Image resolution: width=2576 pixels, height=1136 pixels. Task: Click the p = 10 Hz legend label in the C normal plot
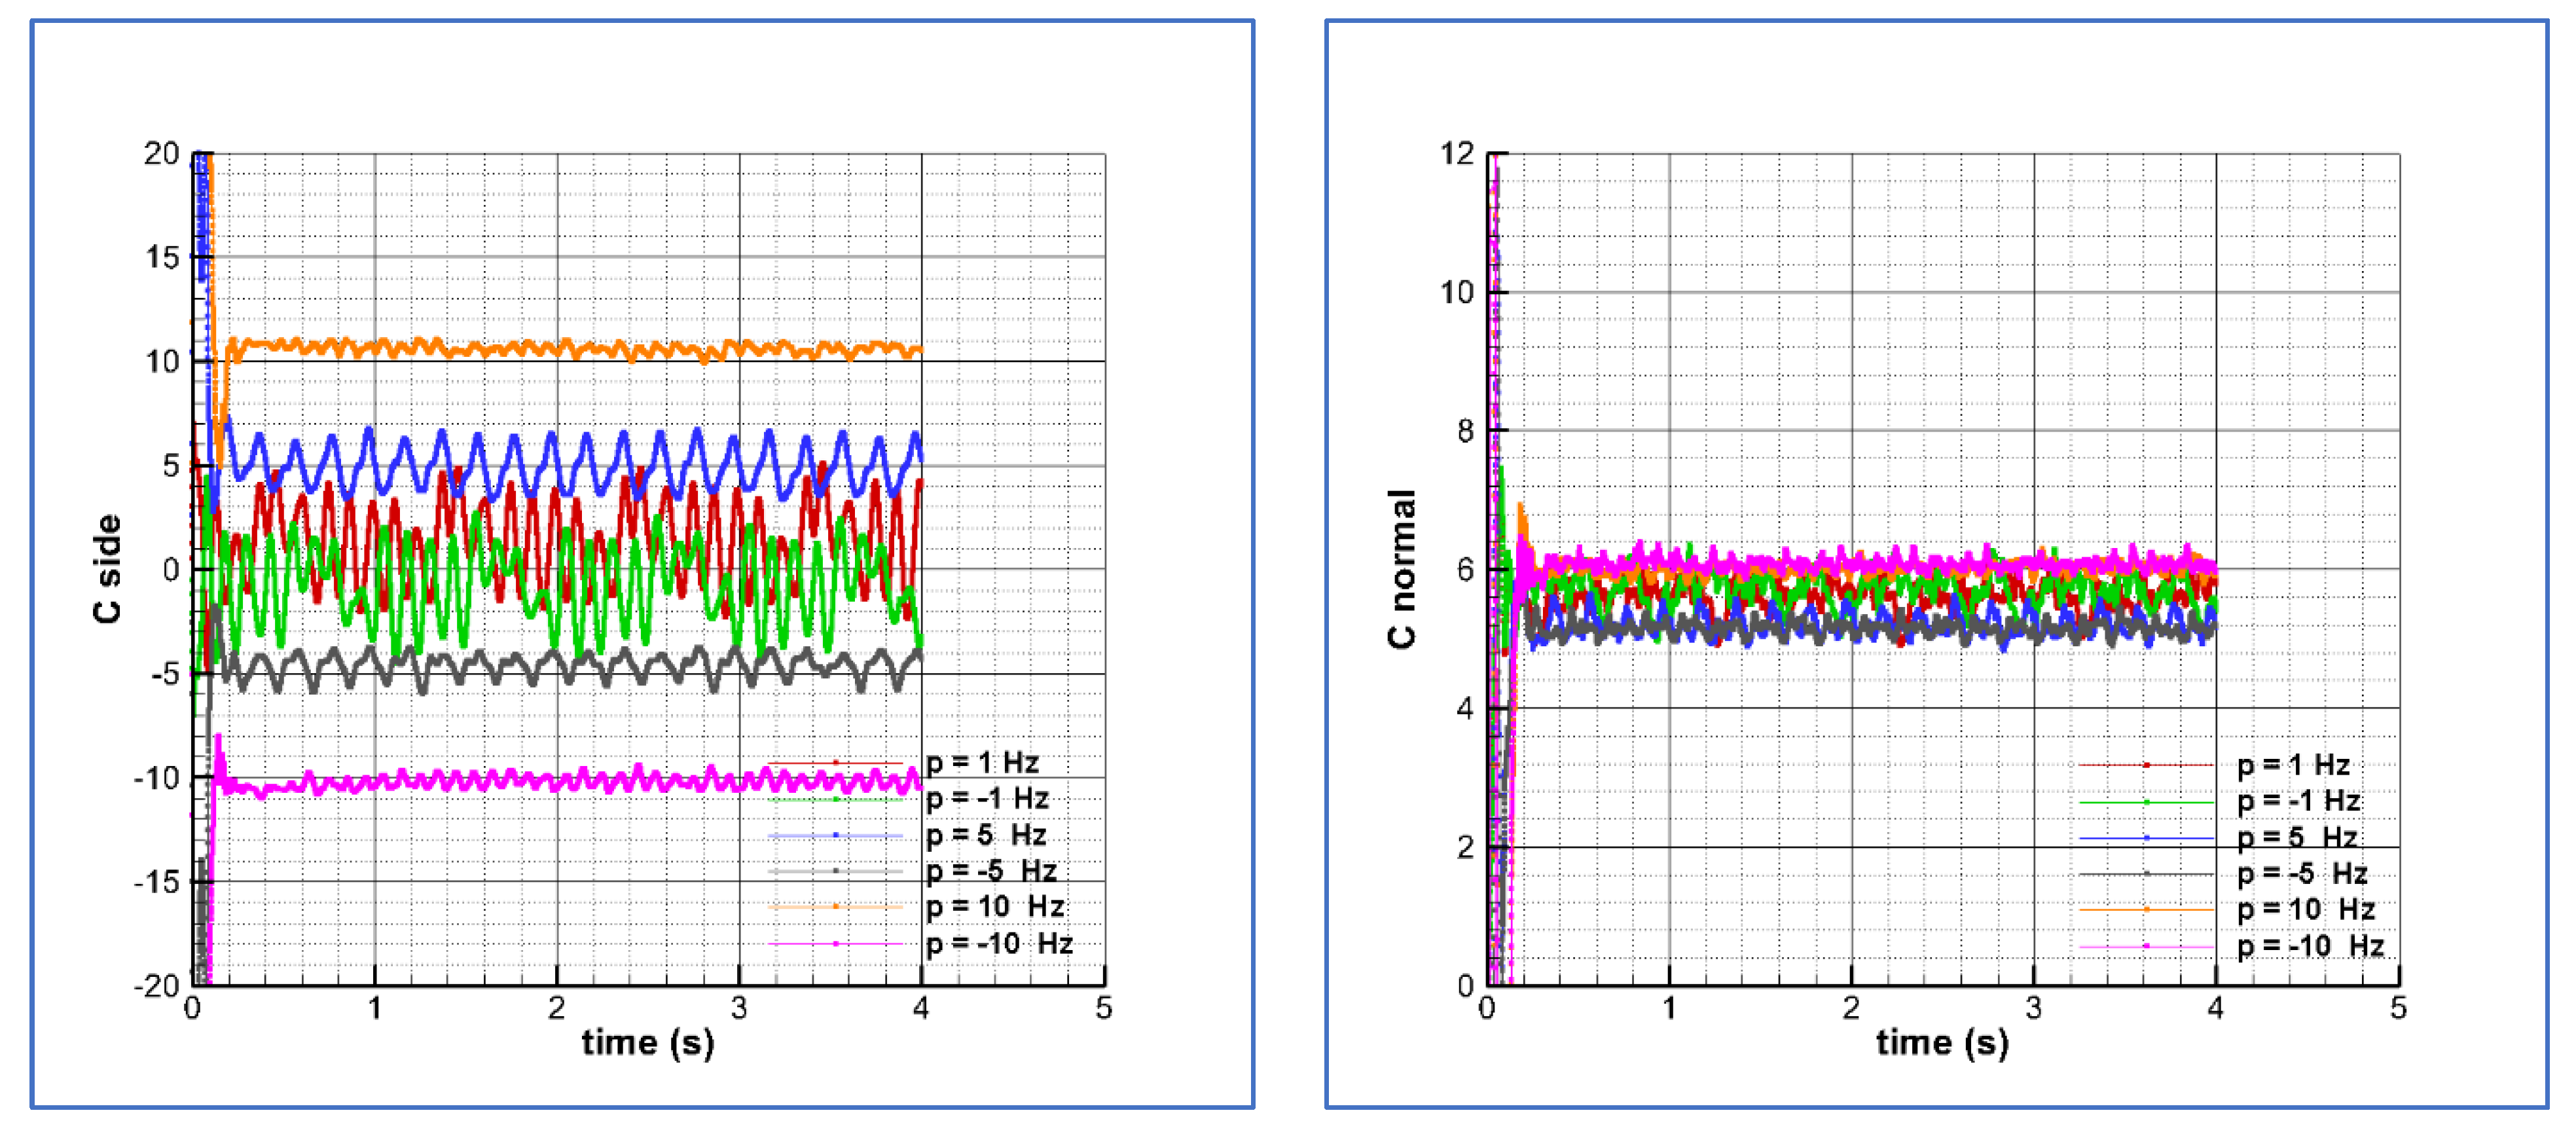[2306, 910]
